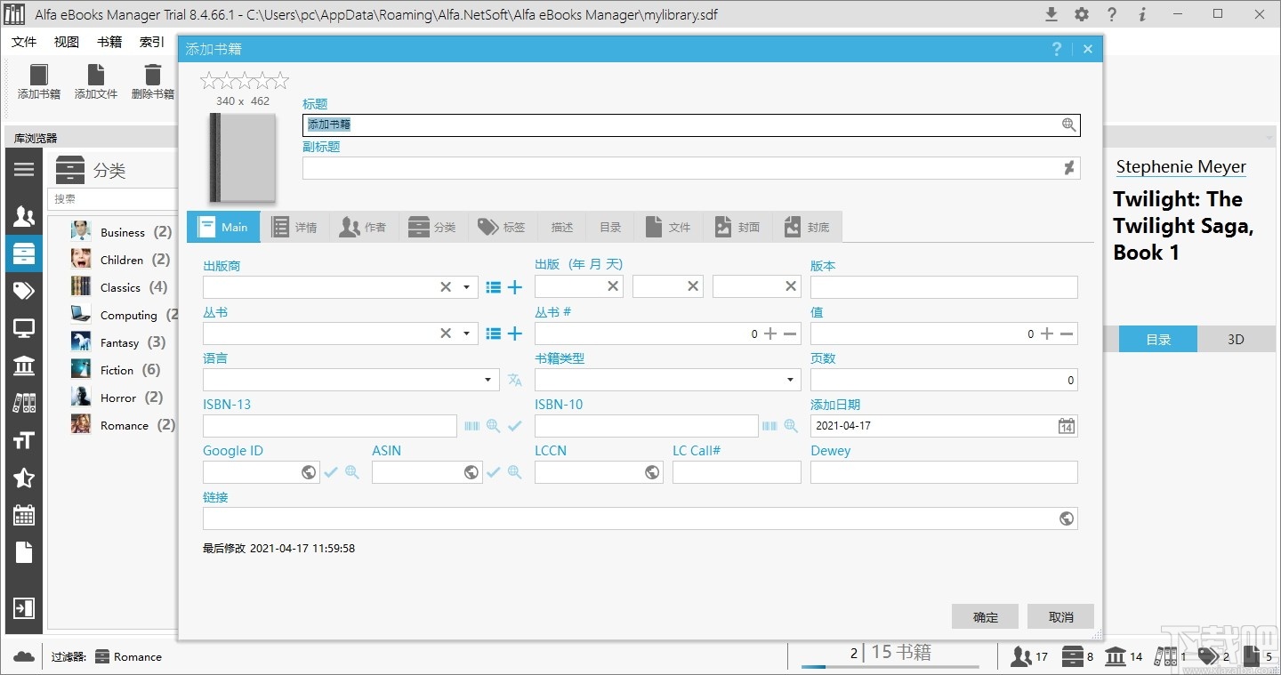The image size is (1281, 675).
Task: Open the Calendar view in the sidebar
Action: pyautogui.click(x=24, y=515)
